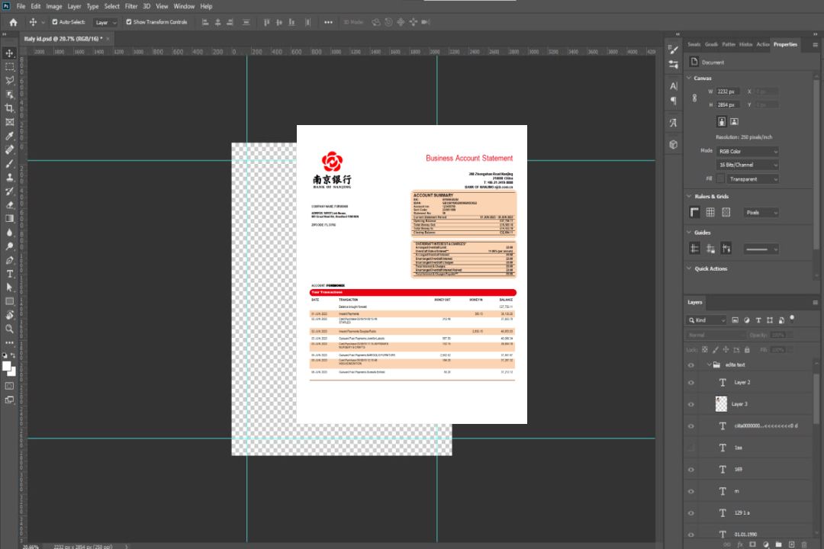Create a new layer with plus icon
This screenshot has height=549, width=824.
tap(791, 544)
